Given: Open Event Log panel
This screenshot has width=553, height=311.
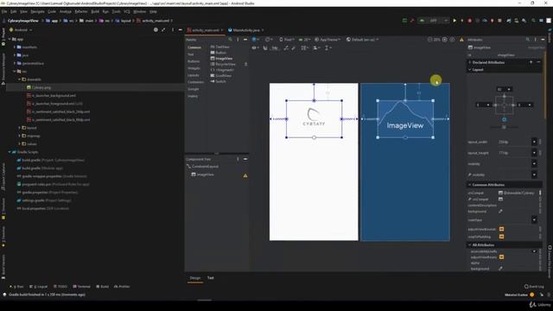Looking at the screenshot, I should click(x=534, y=286).
